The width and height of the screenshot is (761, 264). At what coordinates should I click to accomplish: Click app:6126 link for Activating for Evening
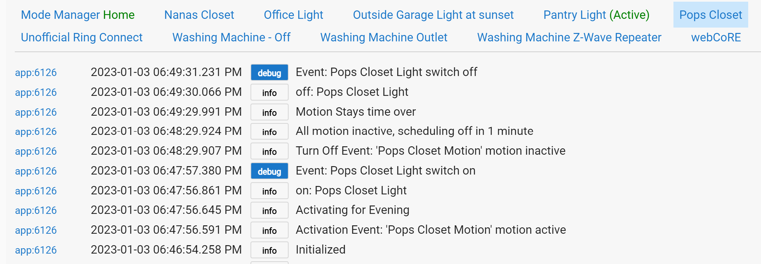(x=36, y=211)
